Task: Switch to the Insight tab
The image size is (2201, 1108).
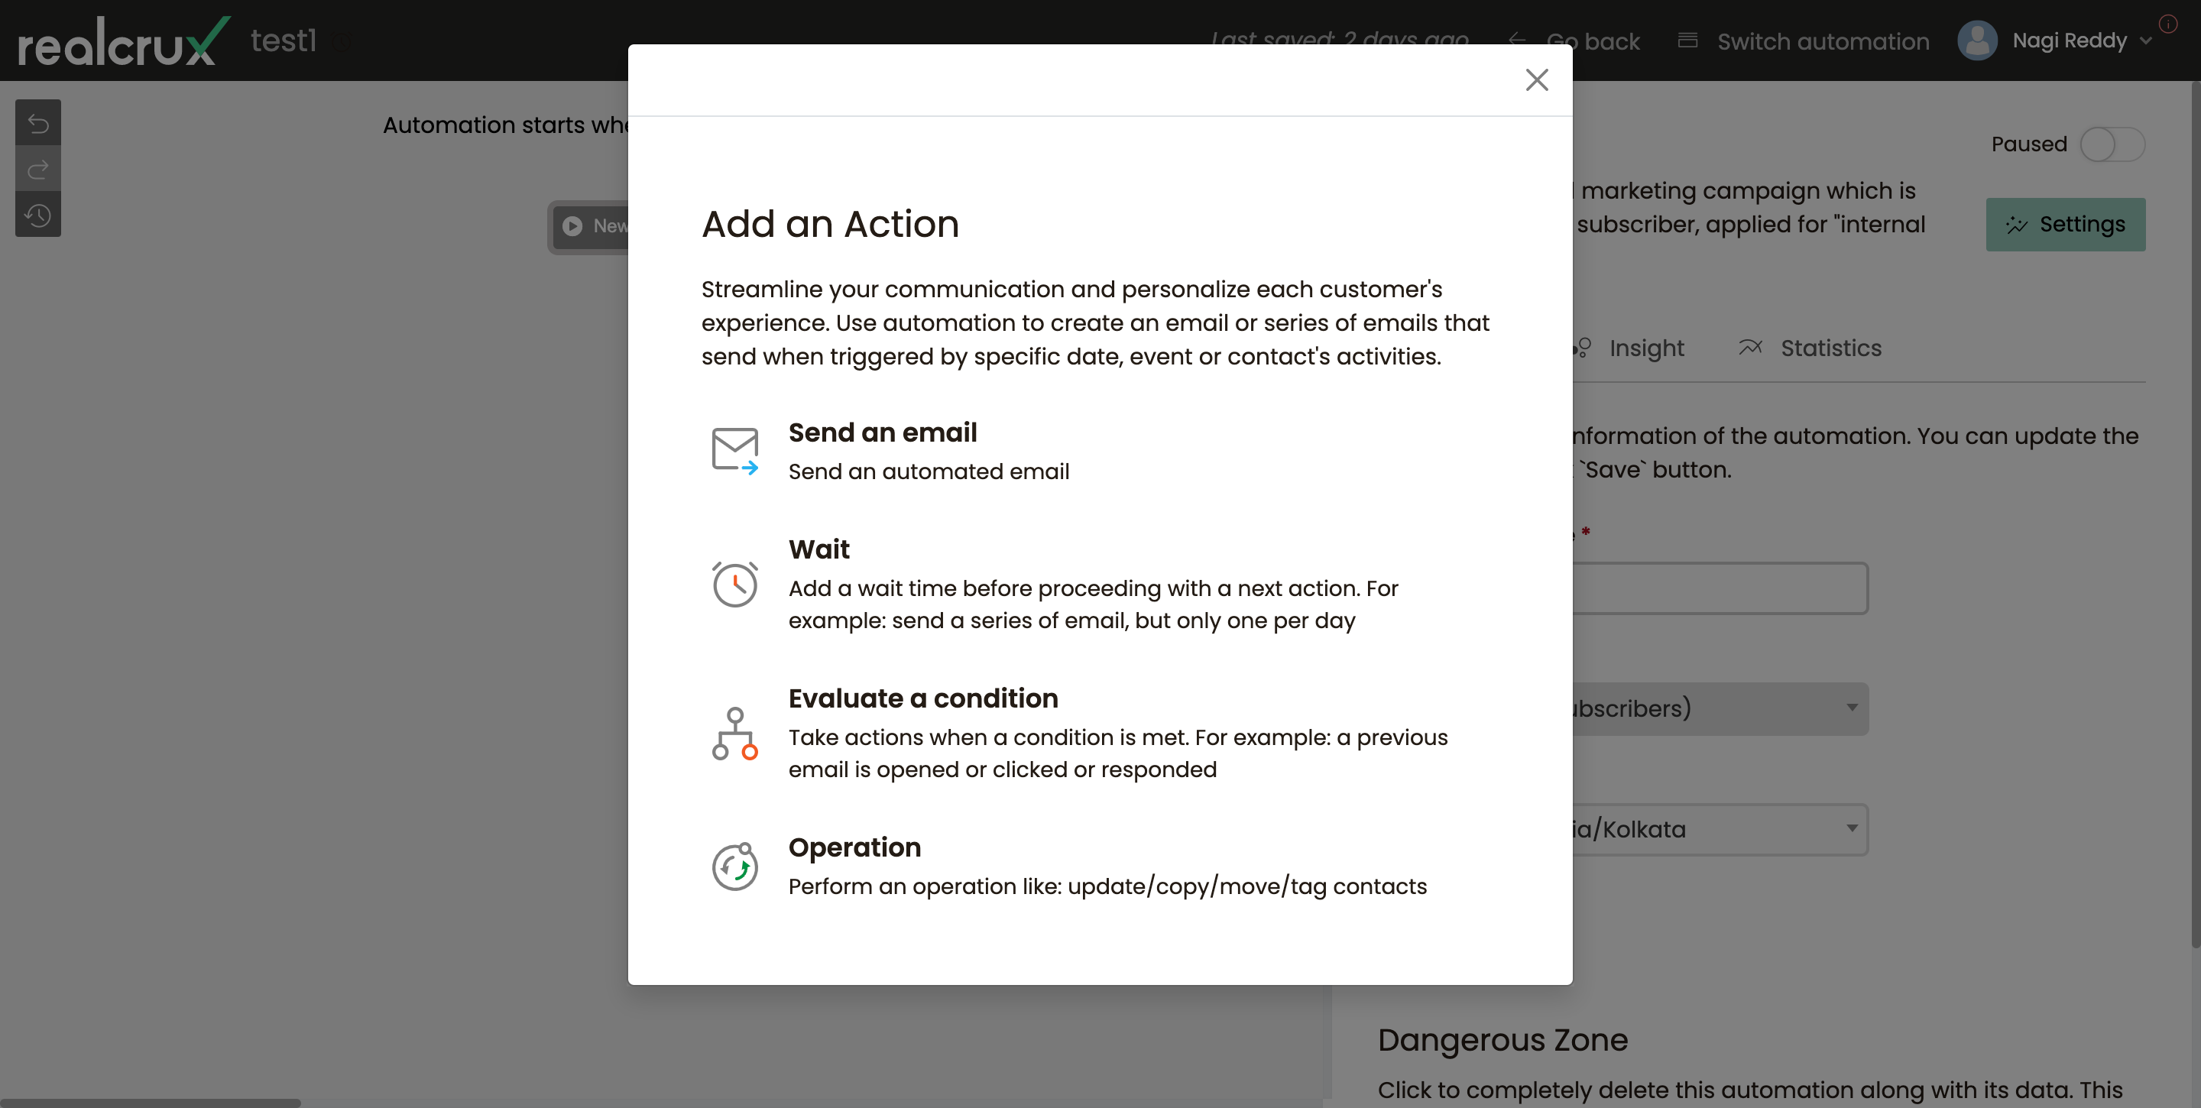Action: tap(1646, 347)
